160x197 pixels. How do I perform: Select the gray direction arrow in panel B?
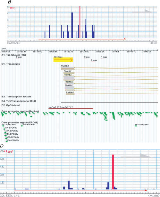click(x=142, y=11)
